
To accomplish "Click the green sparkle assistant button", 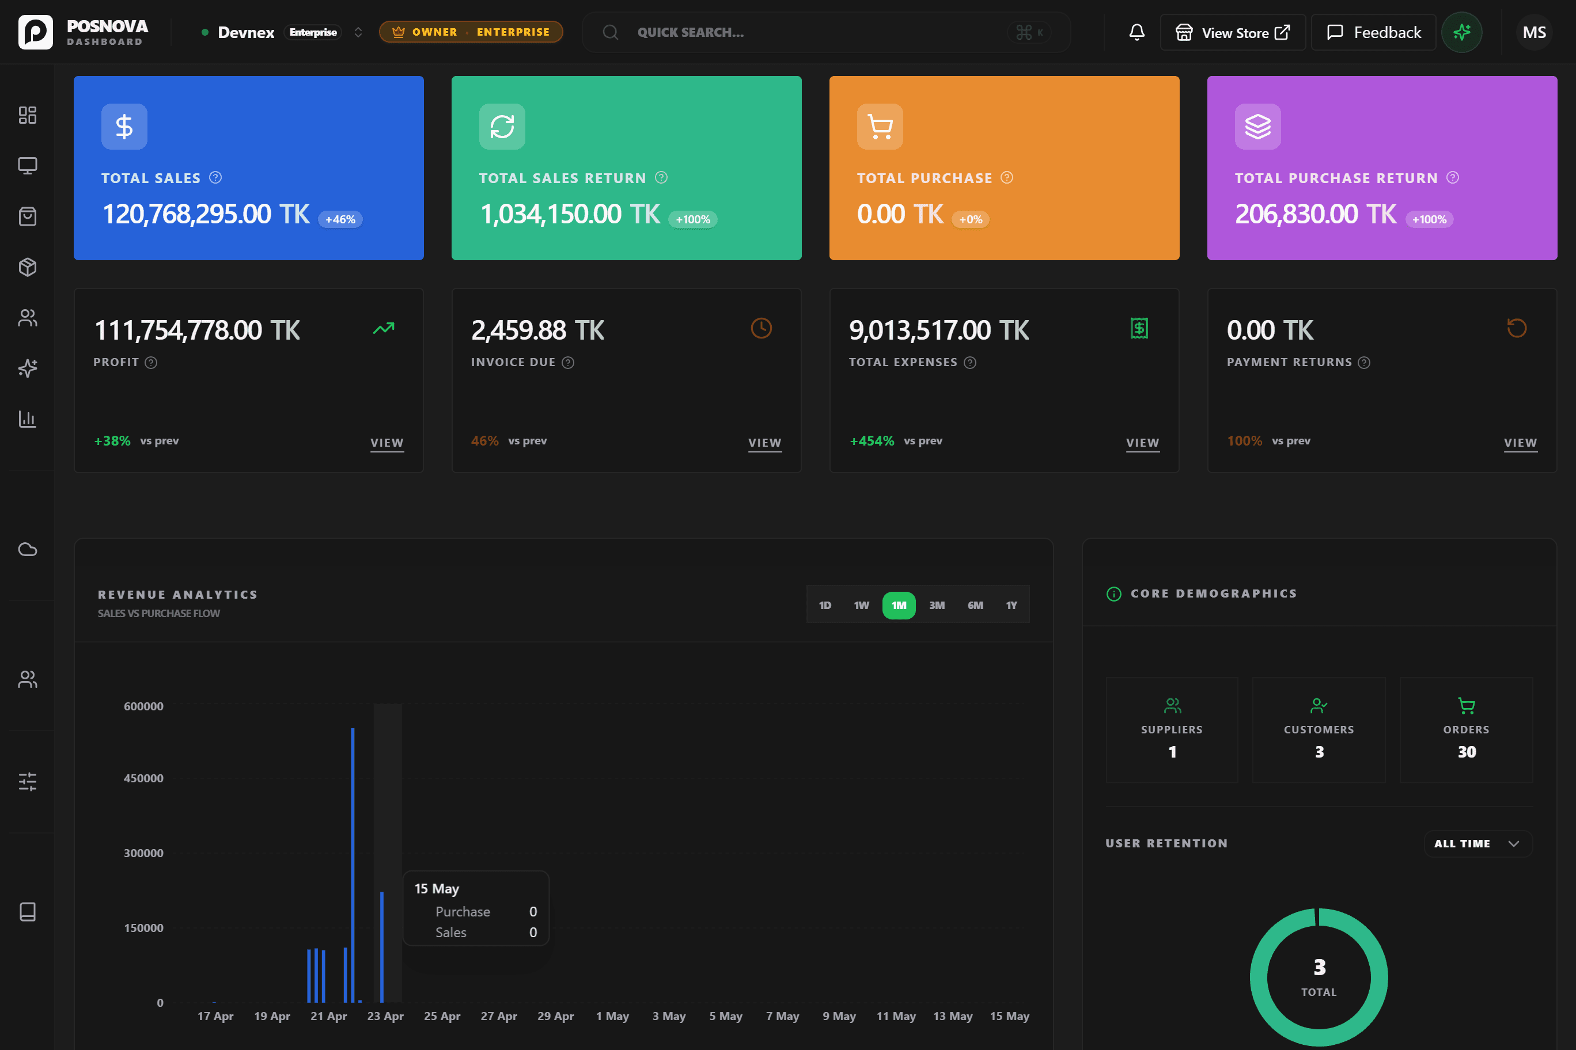I will (1461, 32).
